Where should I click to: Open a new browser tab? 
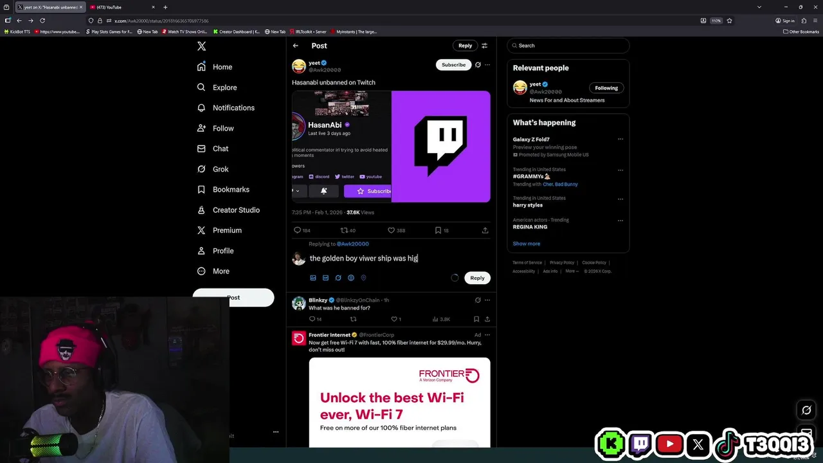[x=165, y=7]
